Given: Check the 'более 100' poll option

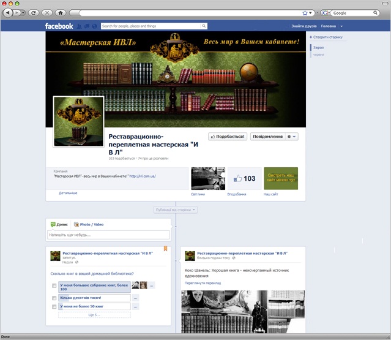Looking at the screenshot, I should click(x=54, y=285).
